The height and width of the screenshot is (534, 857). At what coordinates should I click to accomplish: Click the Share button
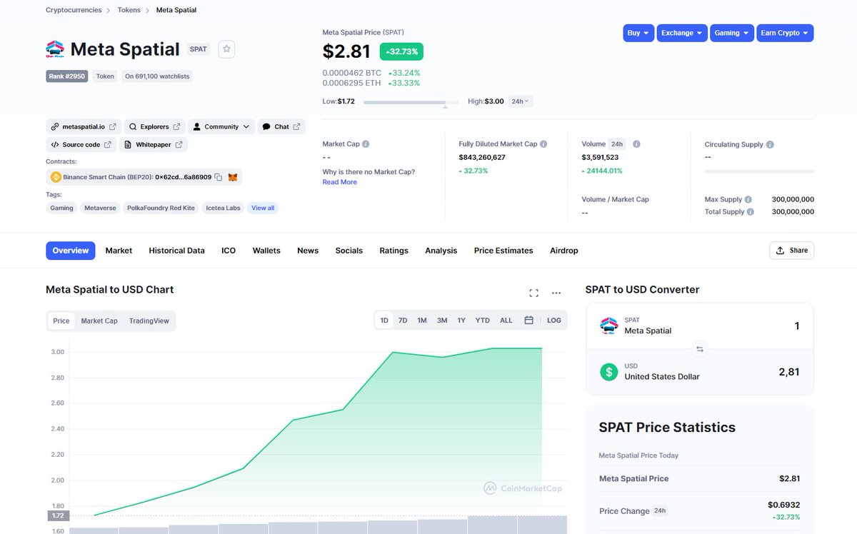tap(791, 251)
